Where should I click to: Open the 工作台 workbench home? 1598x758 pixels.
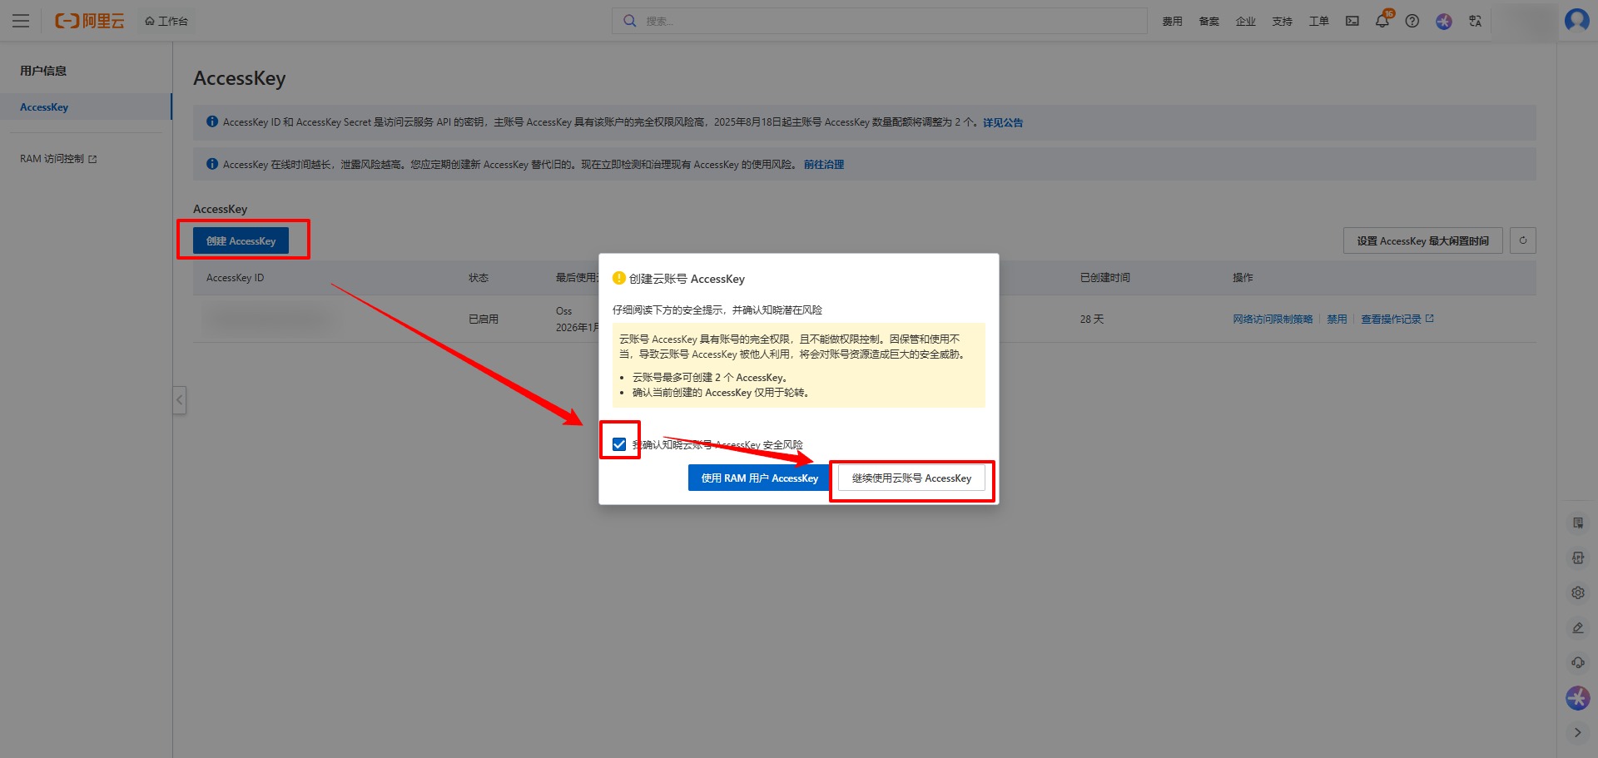[166, 21]
